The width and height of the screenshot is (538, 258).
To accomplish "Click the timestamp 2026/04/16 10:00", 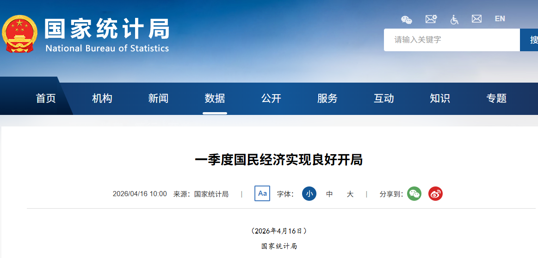I will [x=140, y=194].
